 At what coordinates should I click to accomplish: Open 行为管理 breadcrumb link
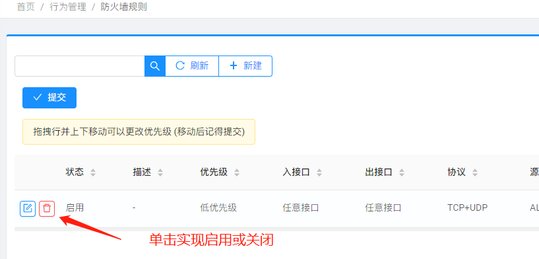[x=68, y=7]
